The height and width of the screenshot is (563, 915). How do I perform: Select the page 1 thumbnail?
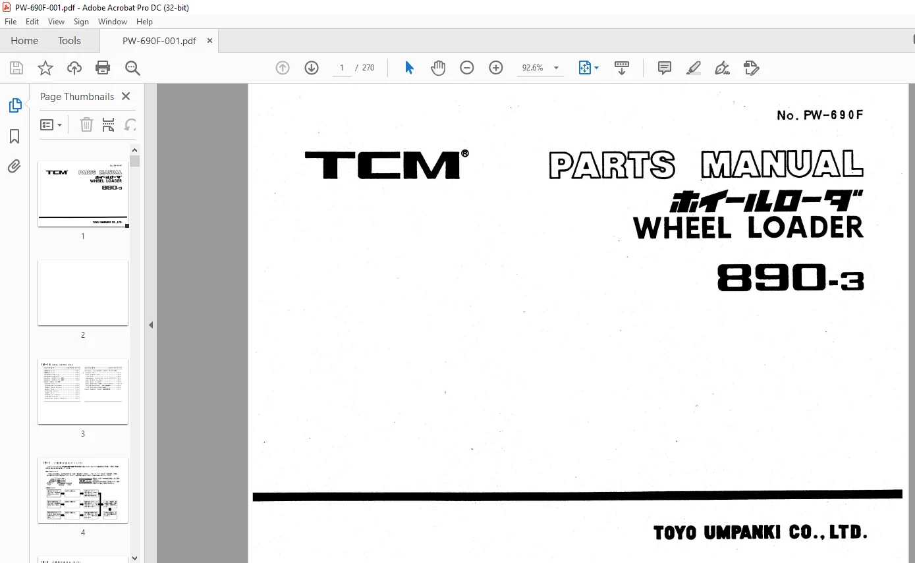click(83, 194)
